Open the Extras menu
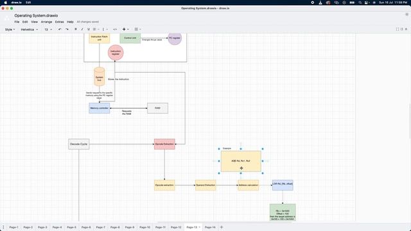Viewport: 411px width, 231px height. click(60, 22)
